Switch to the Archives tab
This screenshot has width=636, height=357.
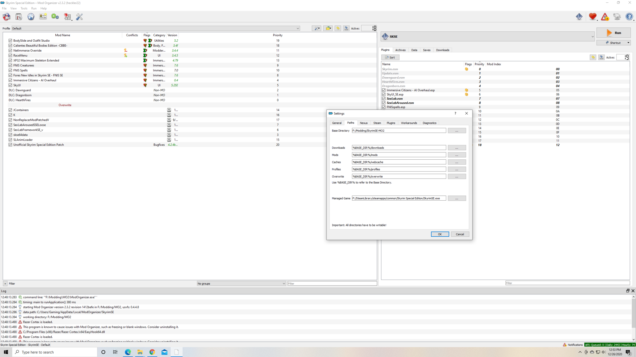pos(400,50)
